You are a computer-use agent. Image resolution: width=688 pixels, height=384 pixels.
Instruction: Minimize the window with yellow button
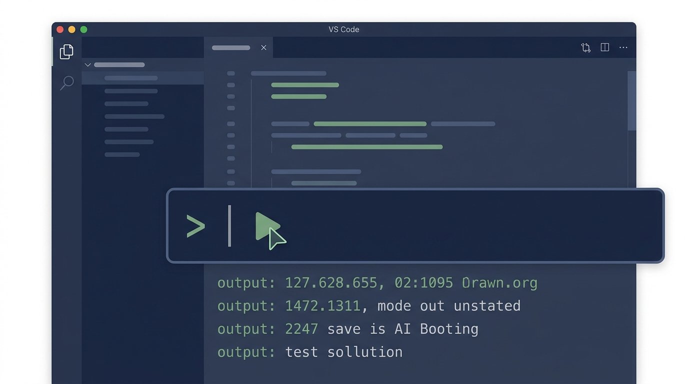point(72,29)
